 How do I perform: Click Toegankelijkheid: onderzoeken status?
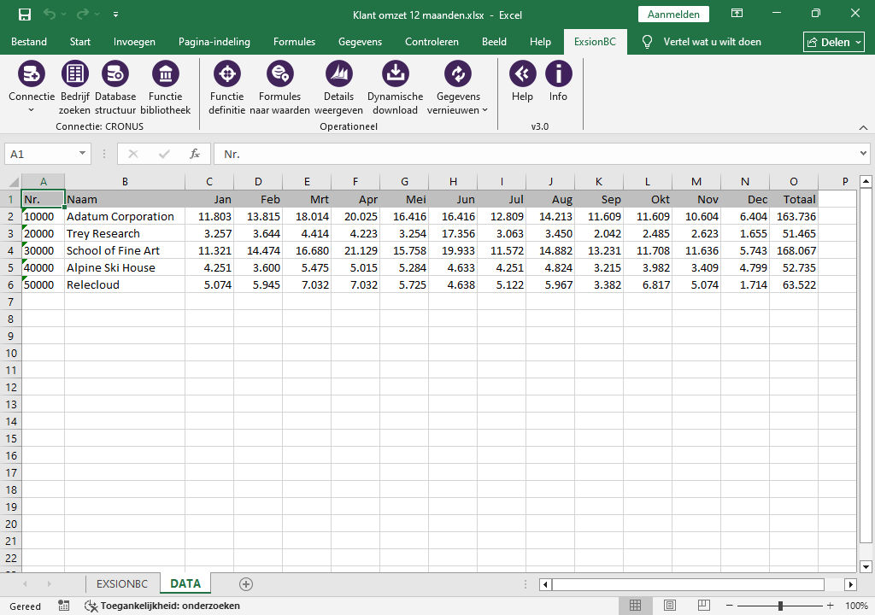click(x=162, y=606)
